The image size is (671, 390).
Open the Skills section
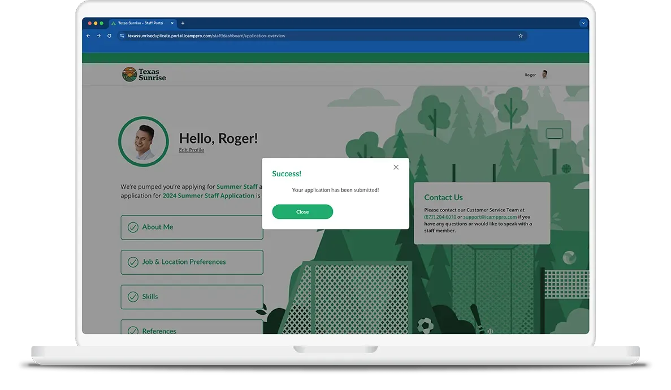(192, 297)
